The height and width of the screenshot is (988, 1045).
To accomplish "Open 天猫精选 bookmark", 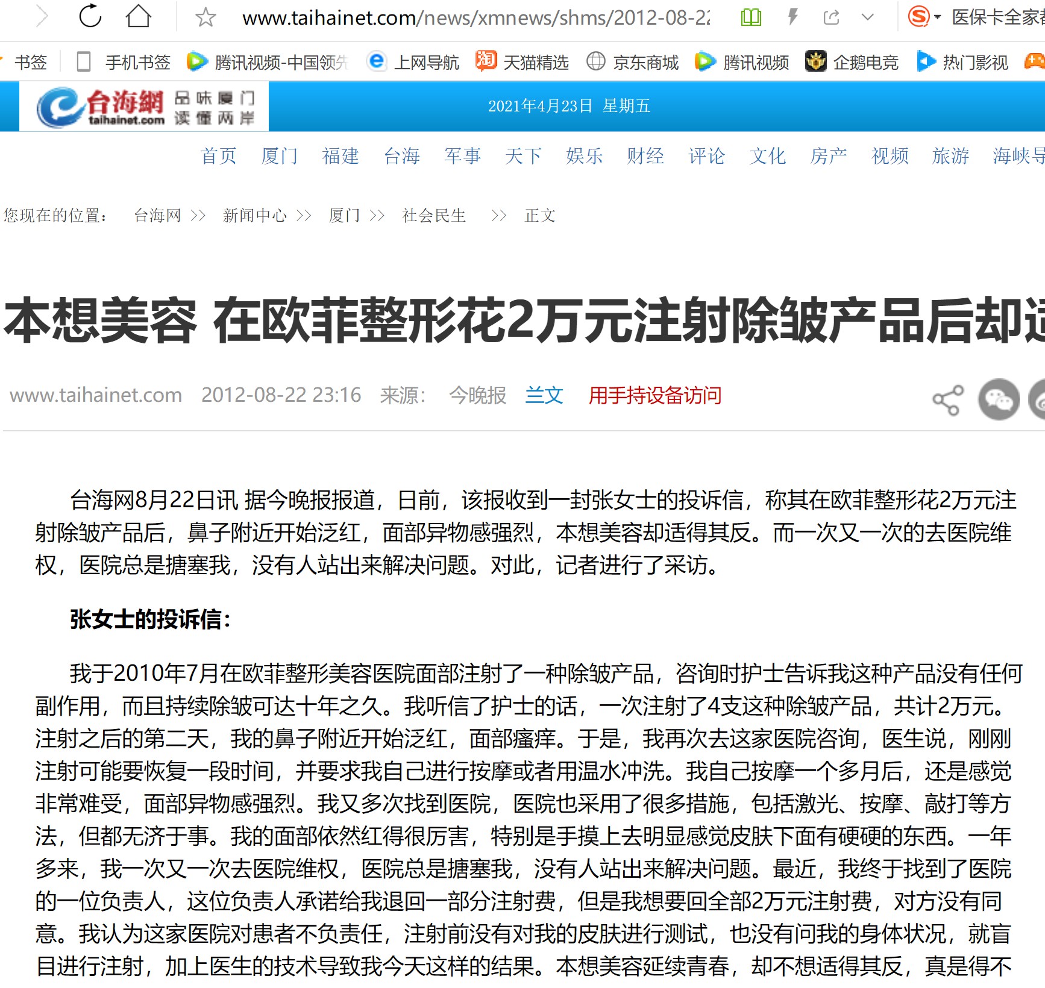I will [522, 62].
